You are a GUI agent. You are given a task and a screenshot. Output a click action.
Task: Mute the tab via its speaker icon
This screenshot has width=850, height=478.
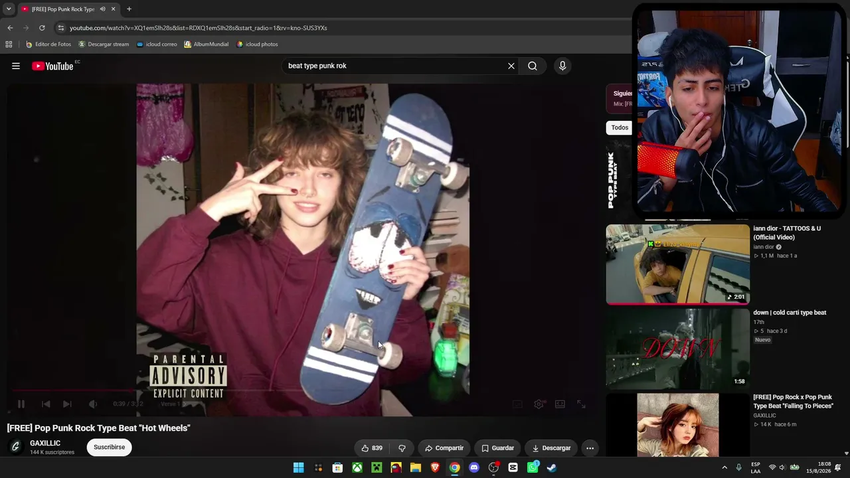pyautogui.click(x=102, y=9)
